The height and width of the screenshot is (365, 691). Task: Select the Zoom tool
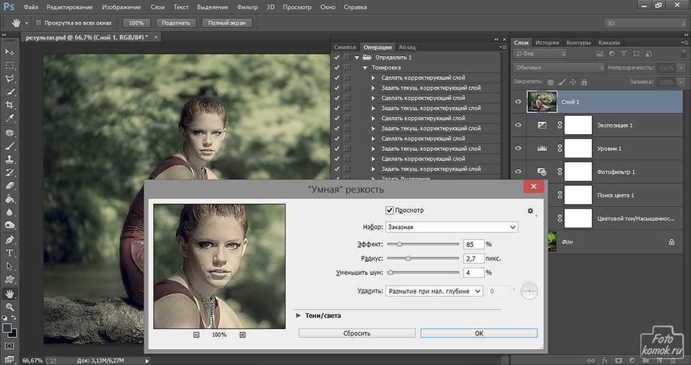[9, 307]
